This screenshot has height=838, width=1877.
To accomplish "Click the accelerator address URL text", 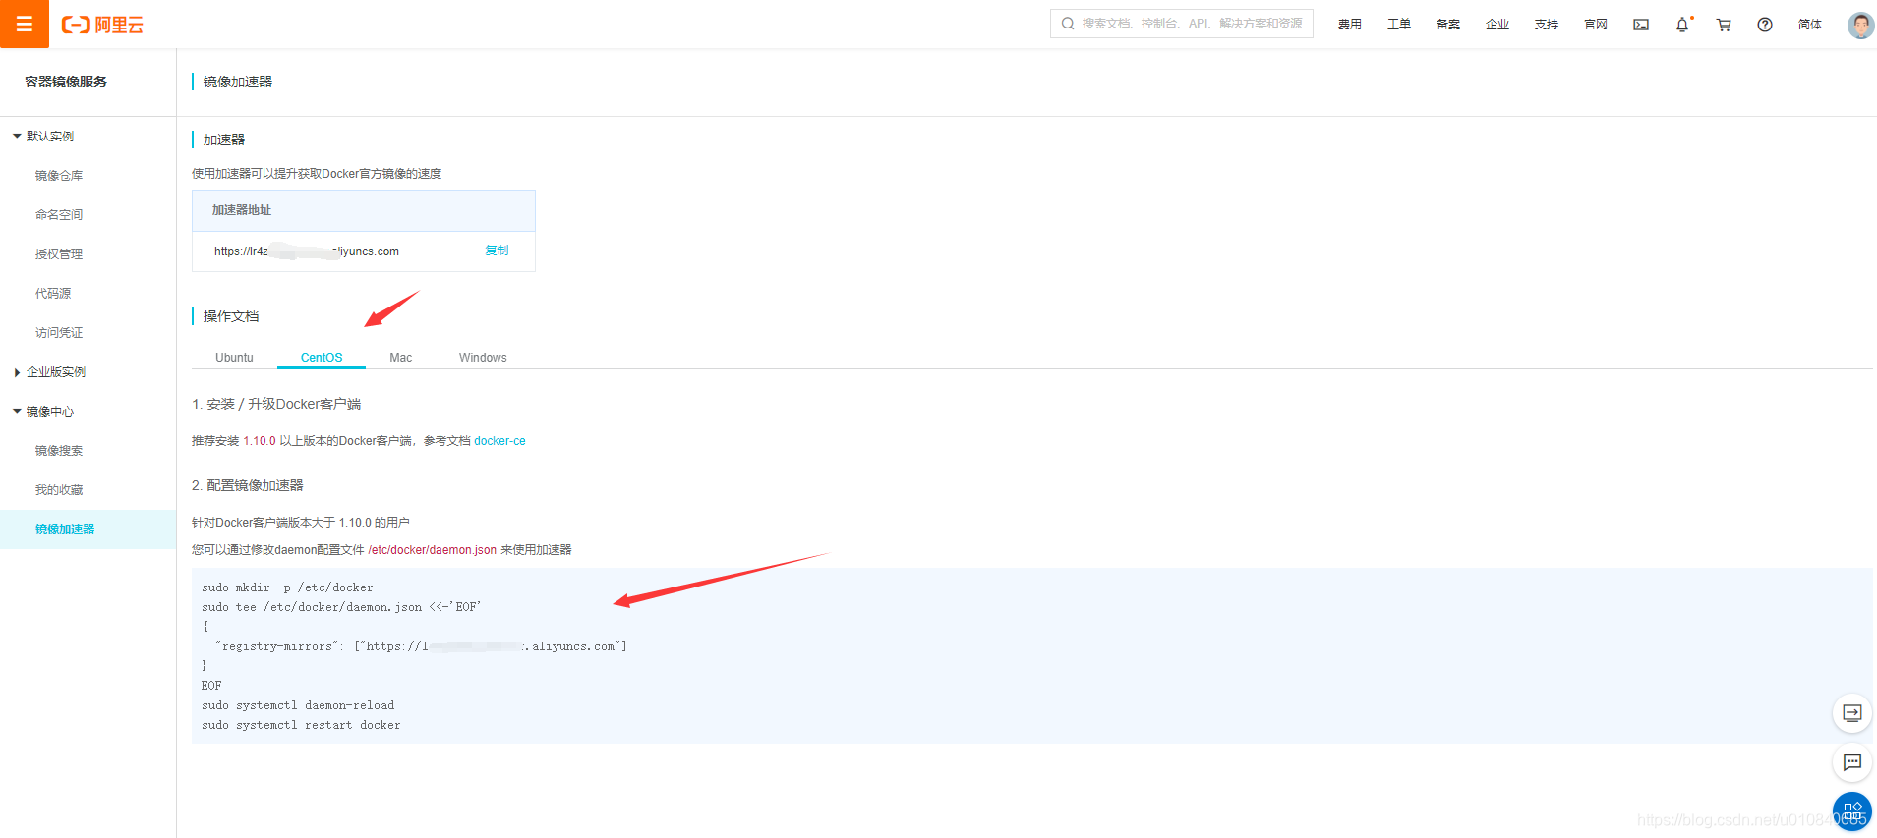I will tap(307, 251).
